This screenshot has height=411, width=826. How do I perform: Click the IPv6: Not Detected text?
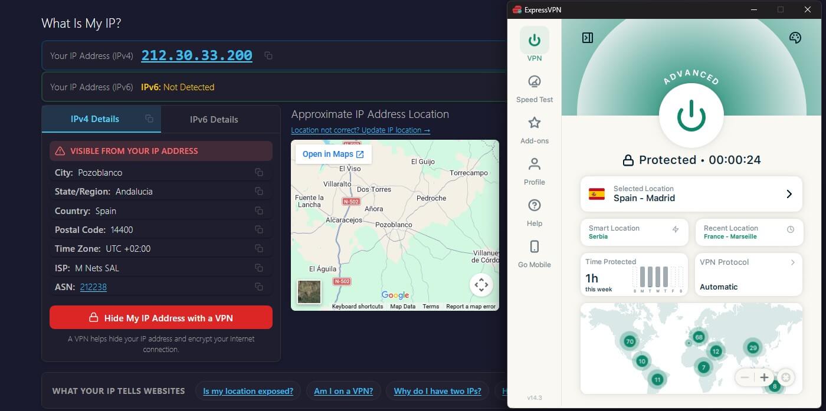click(x=178, y=87)
